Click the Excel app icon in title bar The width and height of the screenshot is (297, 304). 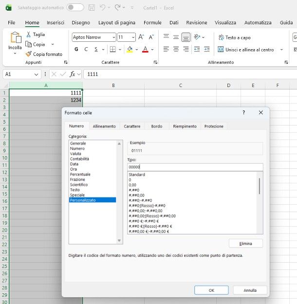click(9, 8)
